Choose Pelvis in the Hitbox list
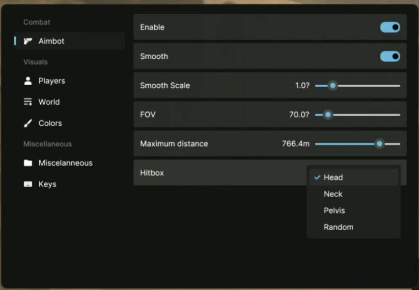419x290 pixels. coord(334,211)
